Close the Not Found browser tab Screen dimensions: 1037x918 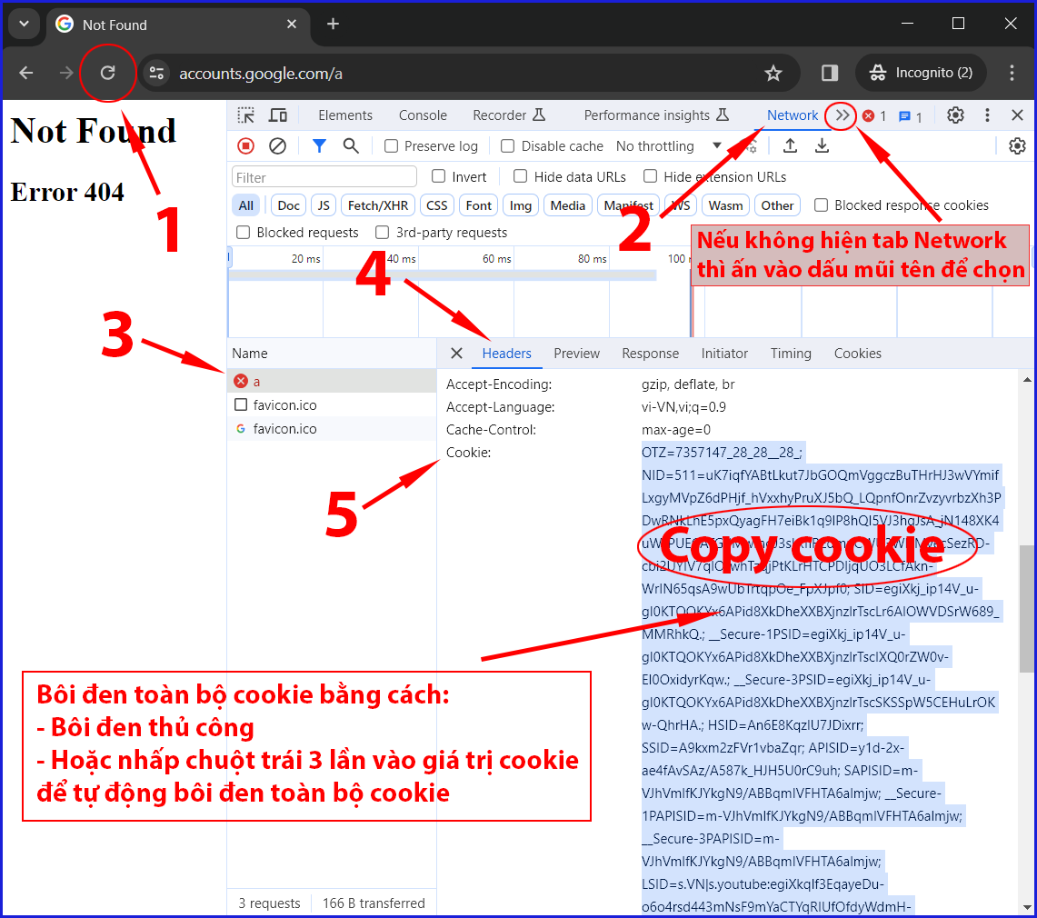click(x=292, y=25)
